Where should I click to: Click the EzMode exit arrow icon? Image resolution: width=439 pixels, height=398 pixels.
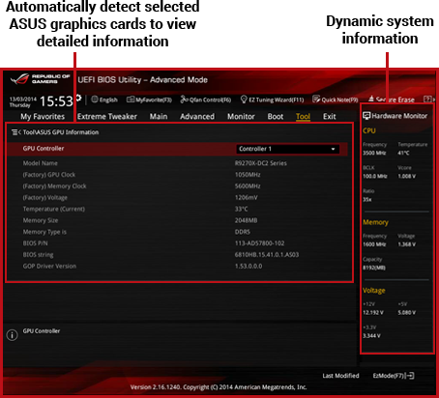pyautogui.click(x=409, y=376)
